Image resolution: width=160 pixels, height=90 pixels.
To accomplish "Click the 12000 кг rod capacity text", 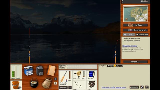I will coord(63,84).
